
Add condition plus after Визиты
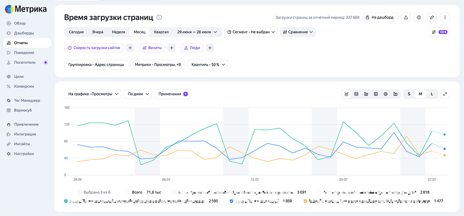(x=172, y=48)
